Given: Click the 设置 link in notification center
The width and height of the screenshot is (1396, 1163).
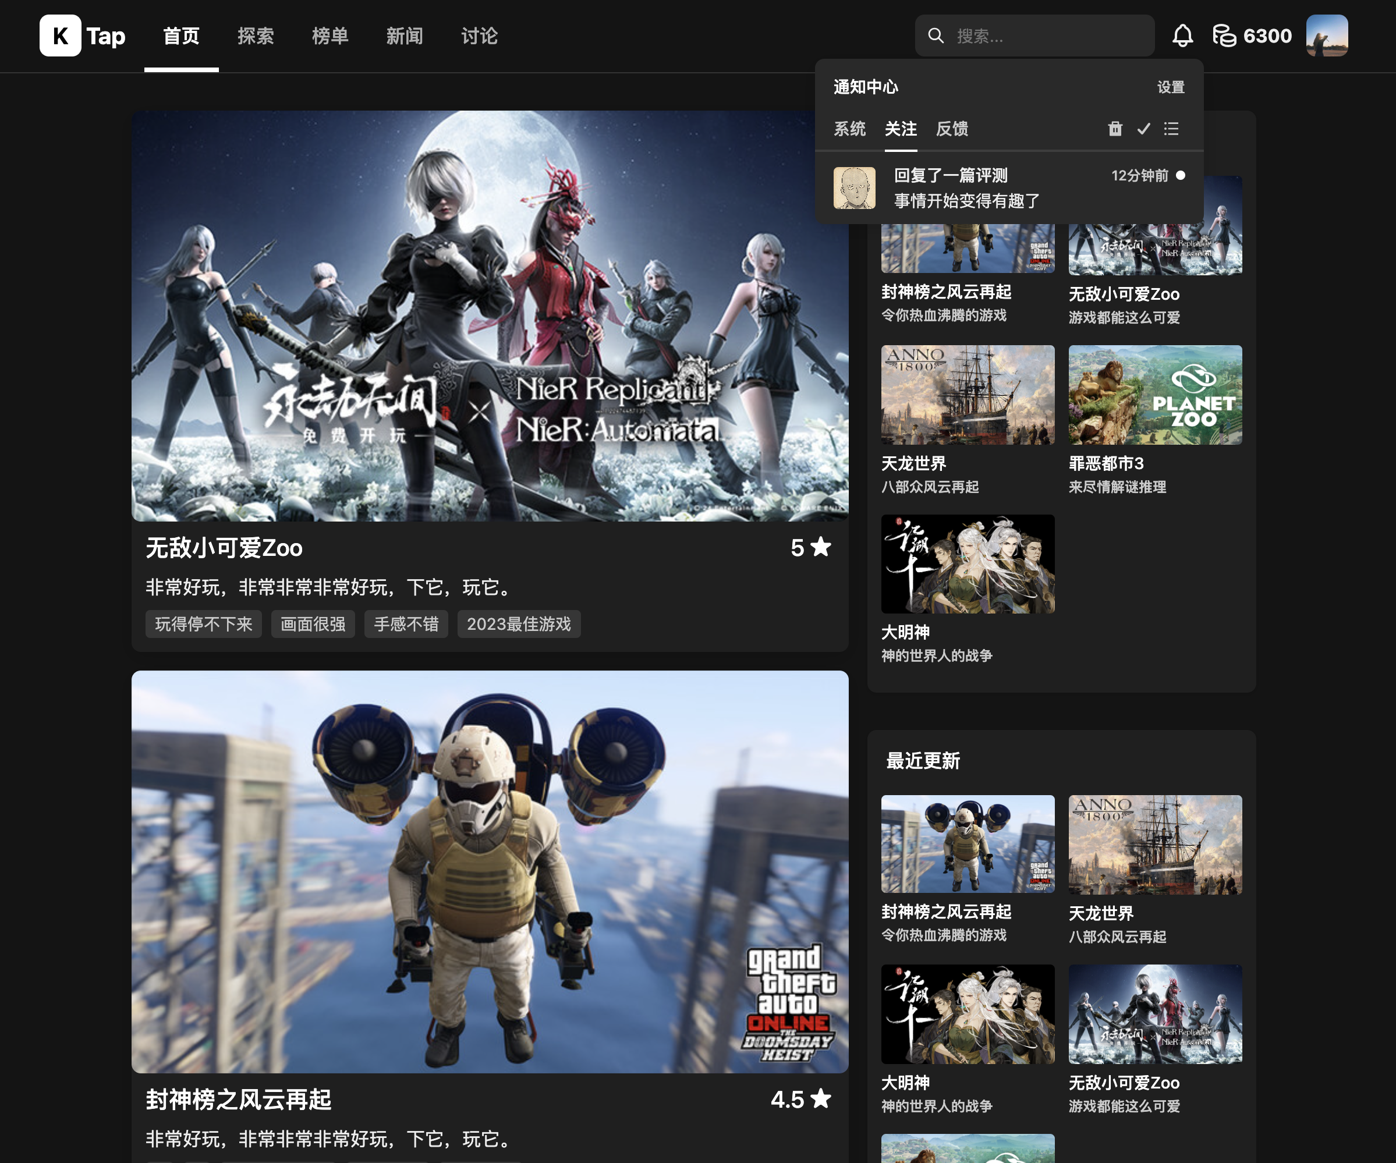Looking at the screenshot, I should point(1170,87).
